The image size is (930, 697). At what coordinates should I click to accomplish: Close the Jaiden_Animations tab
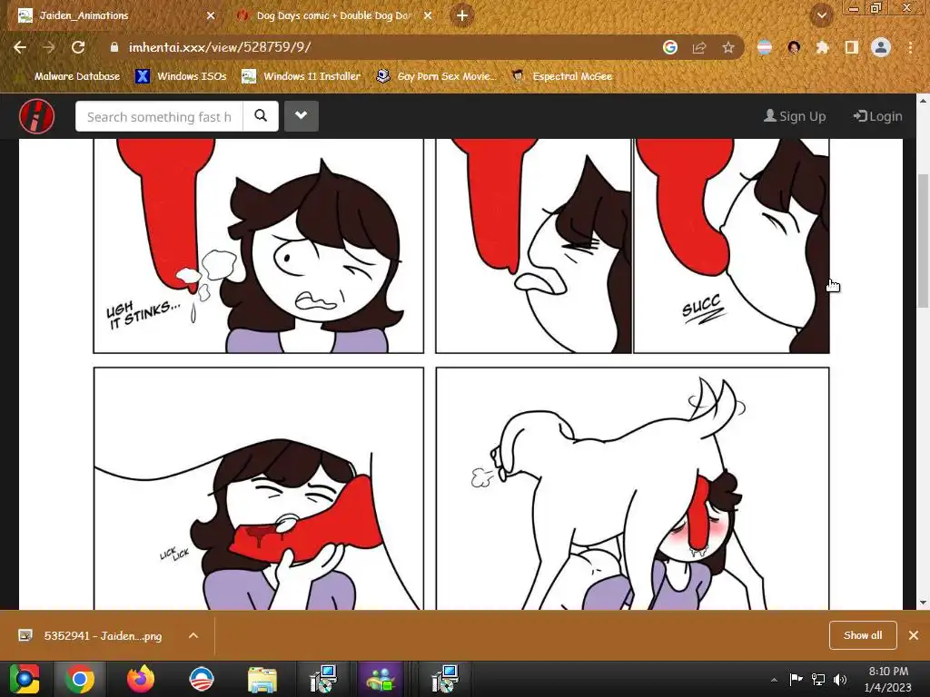click(211, 15)
